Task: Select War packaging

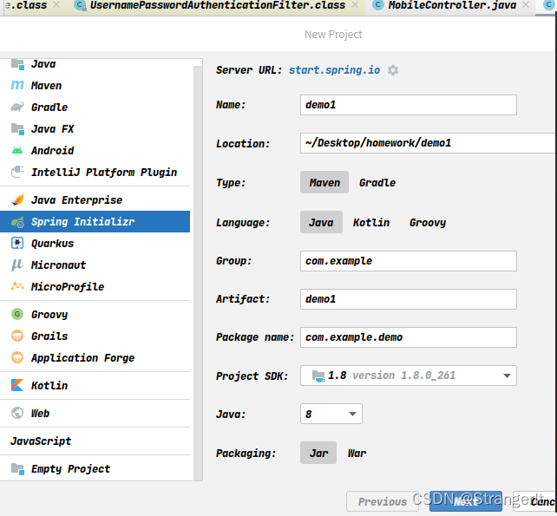Action: [357, 453]
